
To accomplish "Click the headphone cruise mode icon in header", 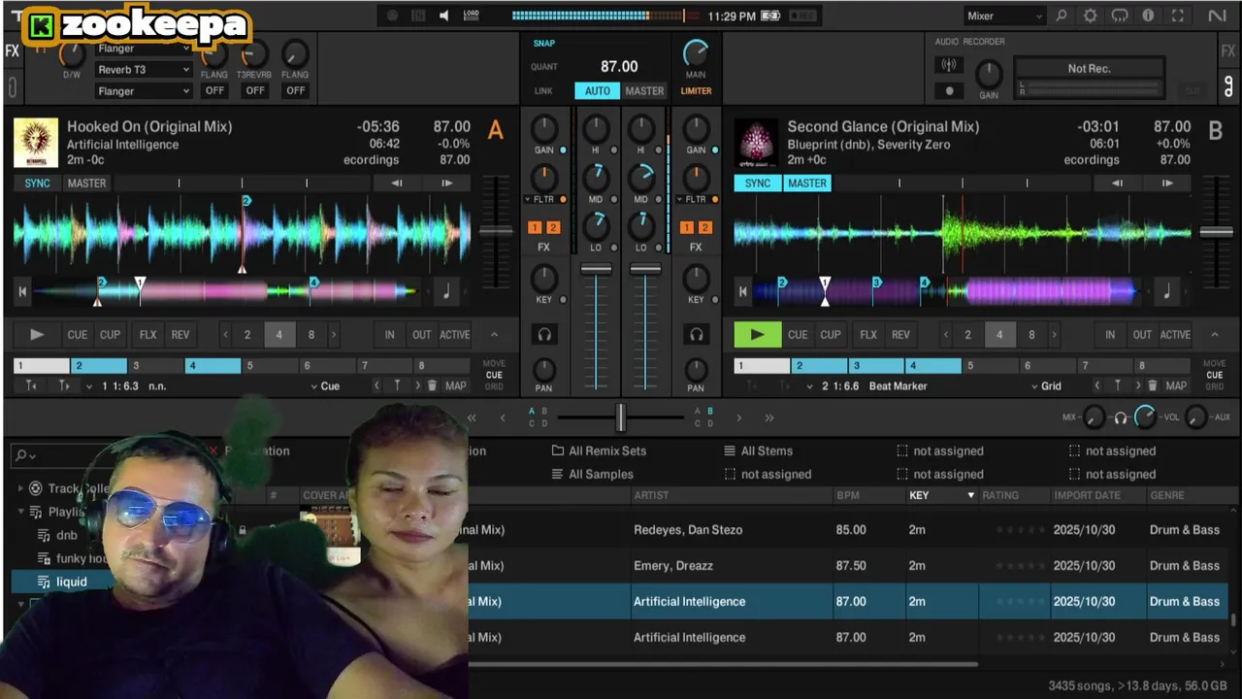I will [1120, 16].
